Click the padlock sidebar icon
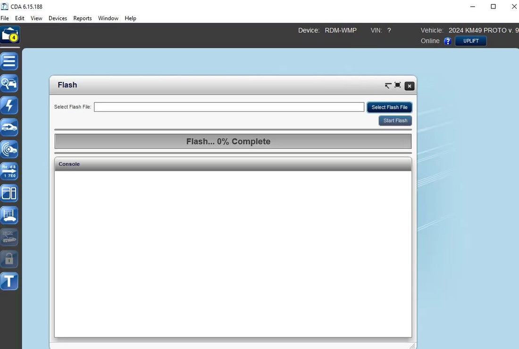The width and height of the screenshot is (519, 349). click(x=9, y=259)
